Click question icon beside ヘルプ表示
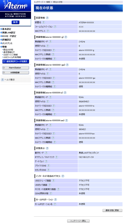Viewport: 127px width, 223px height. [2, 80]
